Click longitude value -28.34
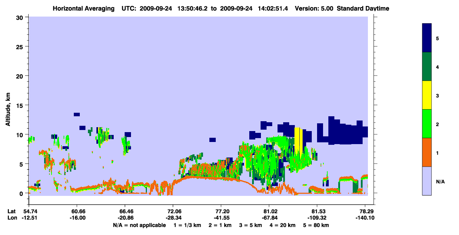The width and height of the screenshot is (459, 235). (x=173, y=218)
